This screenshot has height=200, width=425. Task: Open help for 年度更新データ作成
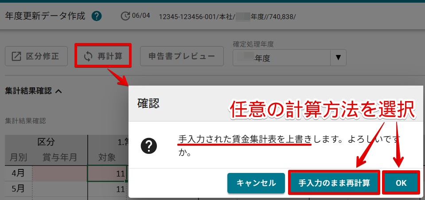click(97, 16)
